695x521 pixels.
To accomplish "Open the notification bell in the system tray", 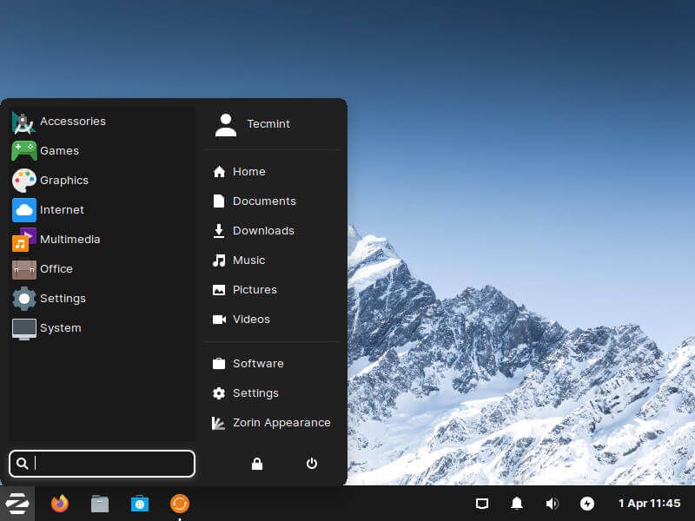I will [517, 504].
